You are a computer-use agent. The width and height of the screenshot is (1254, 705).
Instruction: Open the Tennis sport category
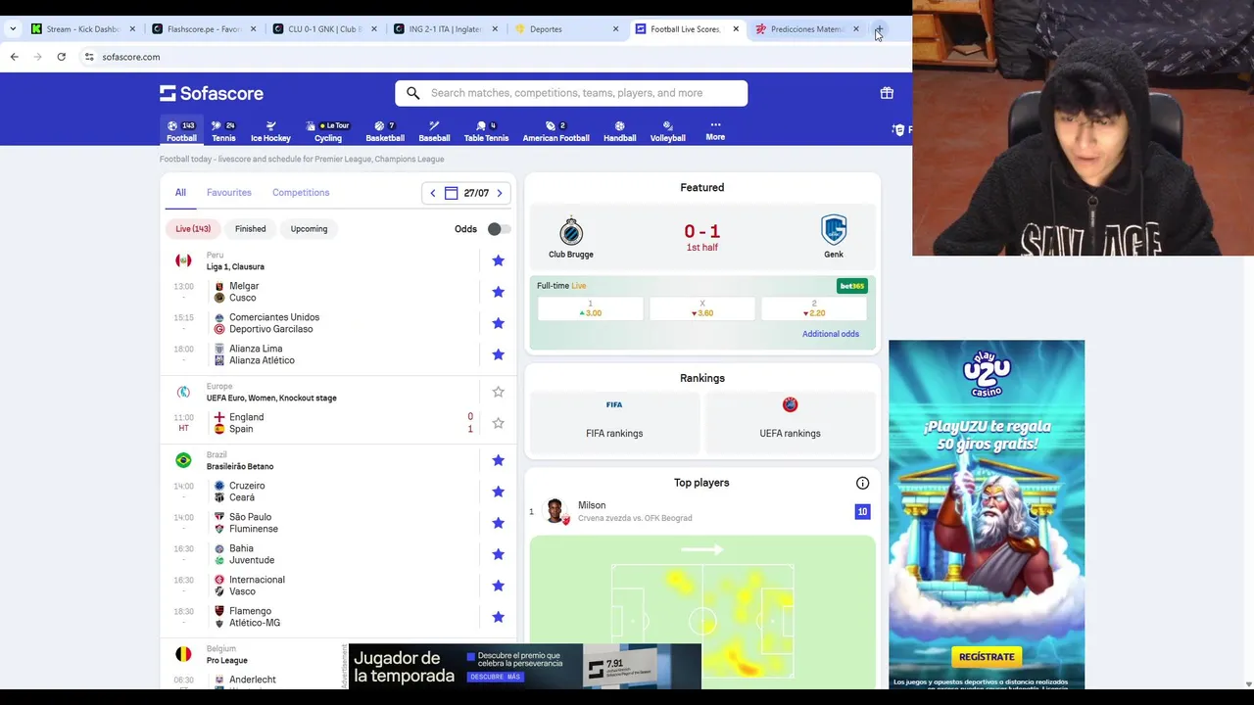click(223, 131)
